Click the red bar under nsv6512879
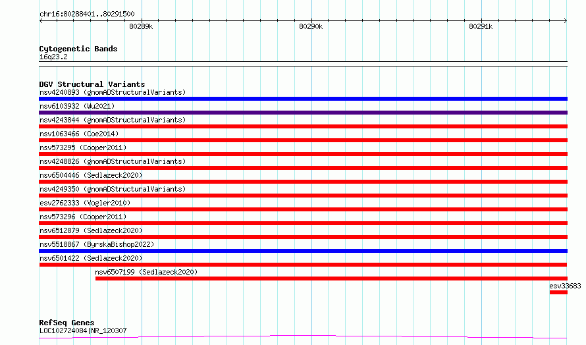This screenshot has width=586, height=345. pos(303,237)
